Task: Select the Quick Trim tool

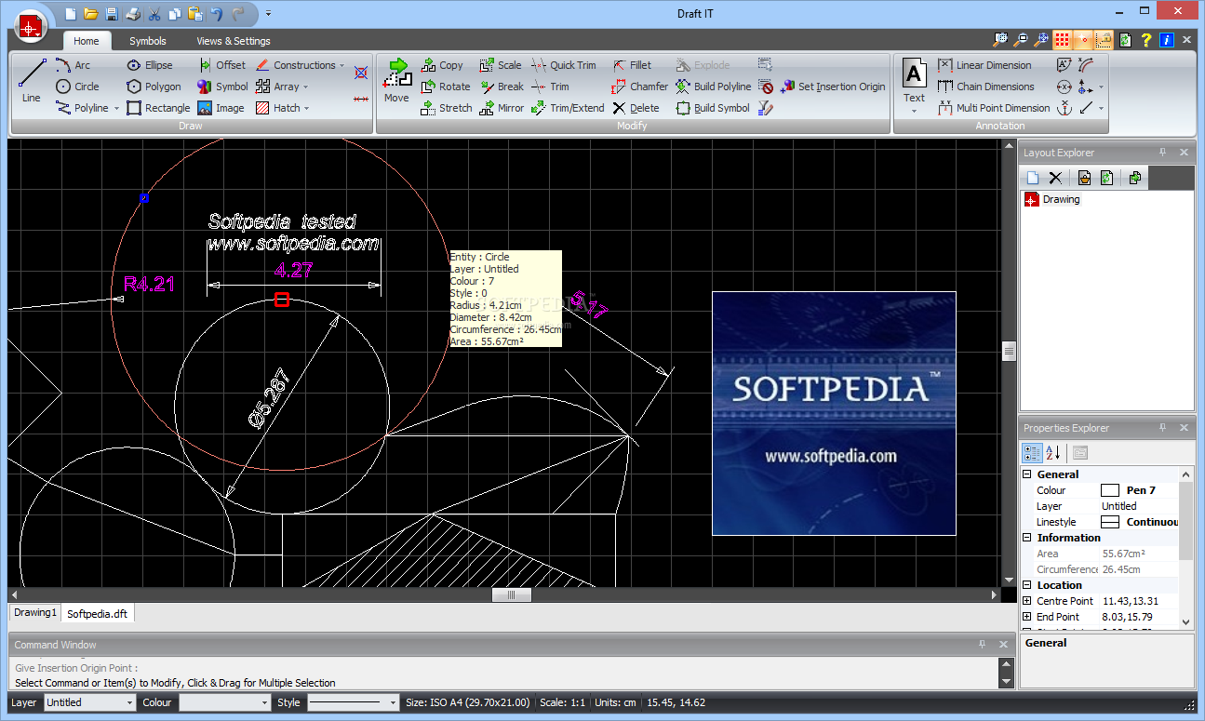Action: tap(564, 65)
